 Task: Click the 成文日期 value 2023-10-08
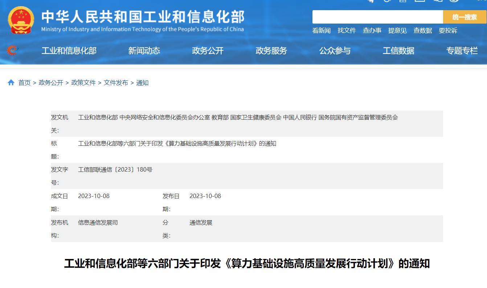pyautogui.click(x=94, y=196)
